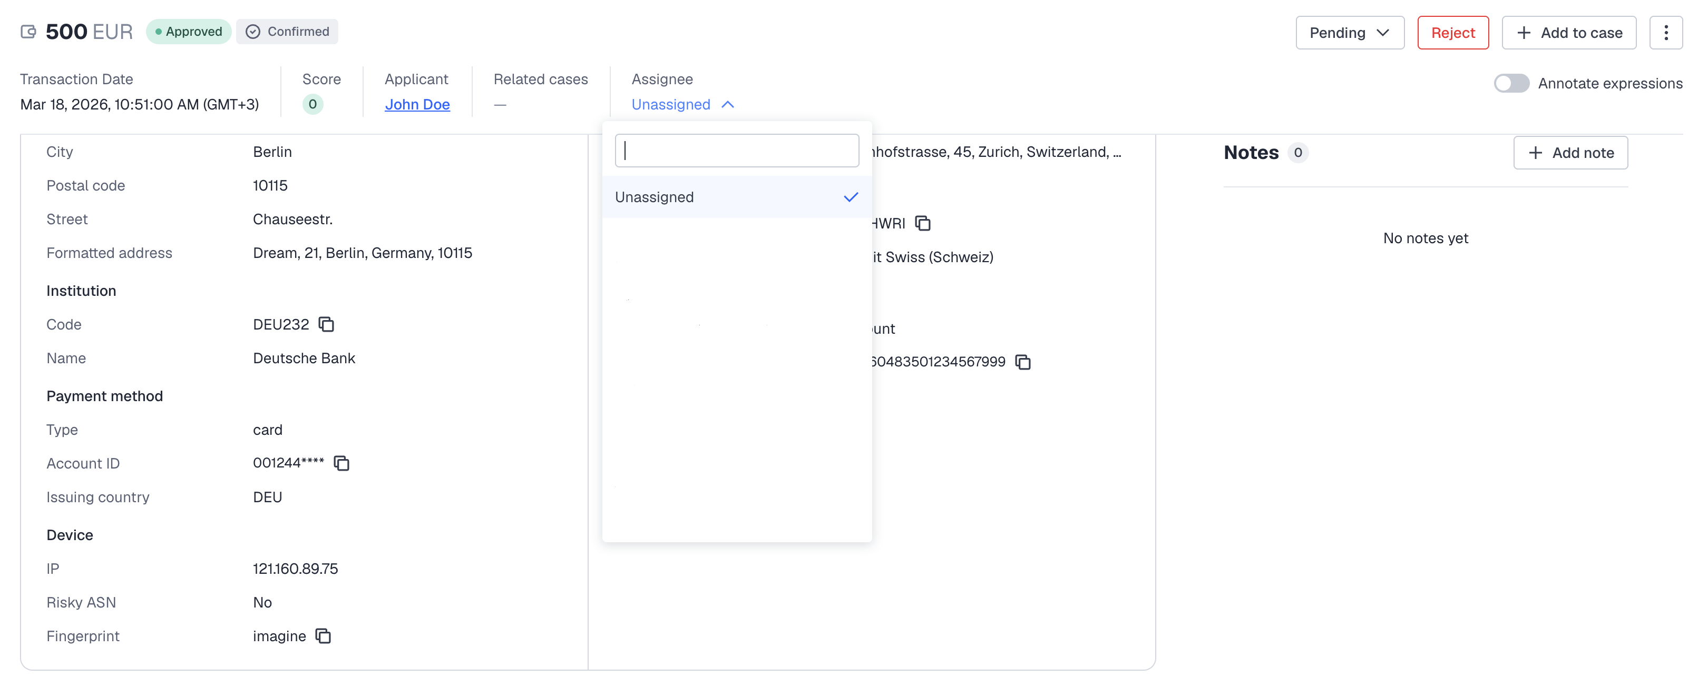Click the wallet icon beside 500 EUR
This screenshot has height=697, width=1698.
(x=28, y=32)
